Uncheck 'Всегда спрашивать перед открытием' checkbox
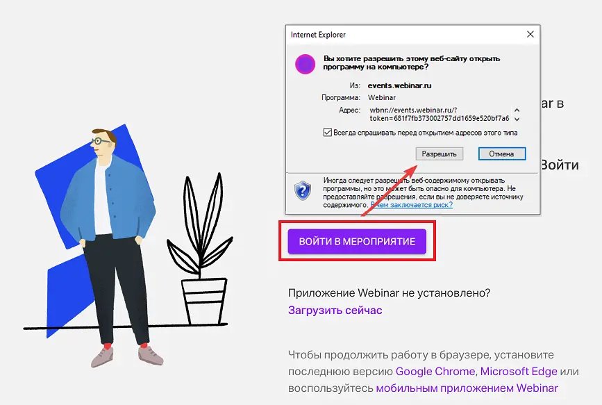 click(x=328, y=133)
